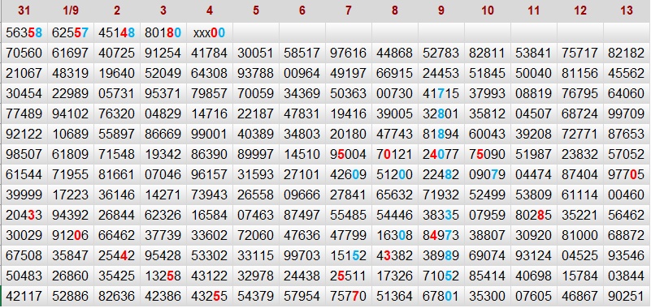Select the header cell labeled 7

349,11
